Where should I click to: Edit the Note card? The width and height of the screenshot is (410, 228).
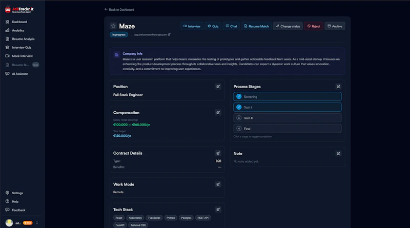pyautogui.click(x=338, y=154)
